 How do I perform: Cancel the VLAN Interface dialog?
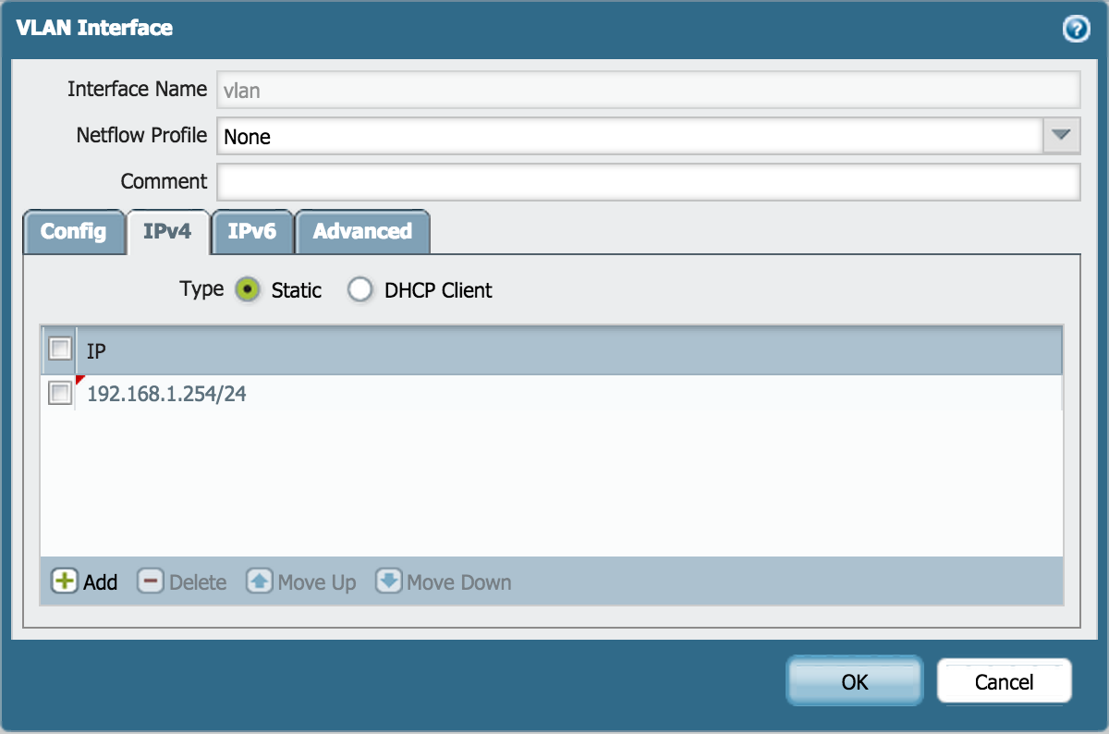tap(1004, 681)
